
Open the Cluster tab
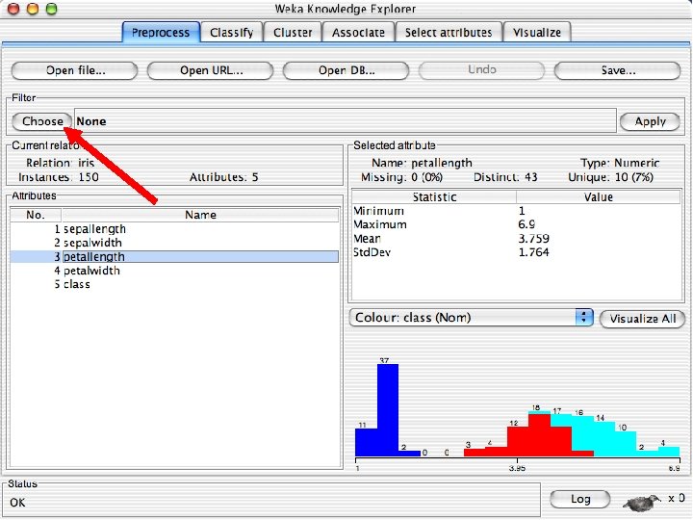(x=293, y=33)
